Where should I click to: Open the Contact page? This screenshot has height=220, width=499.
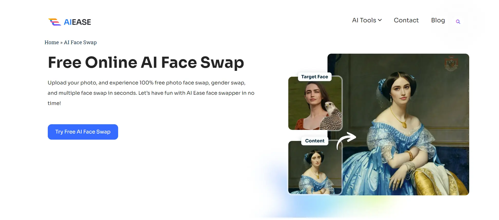406,20
